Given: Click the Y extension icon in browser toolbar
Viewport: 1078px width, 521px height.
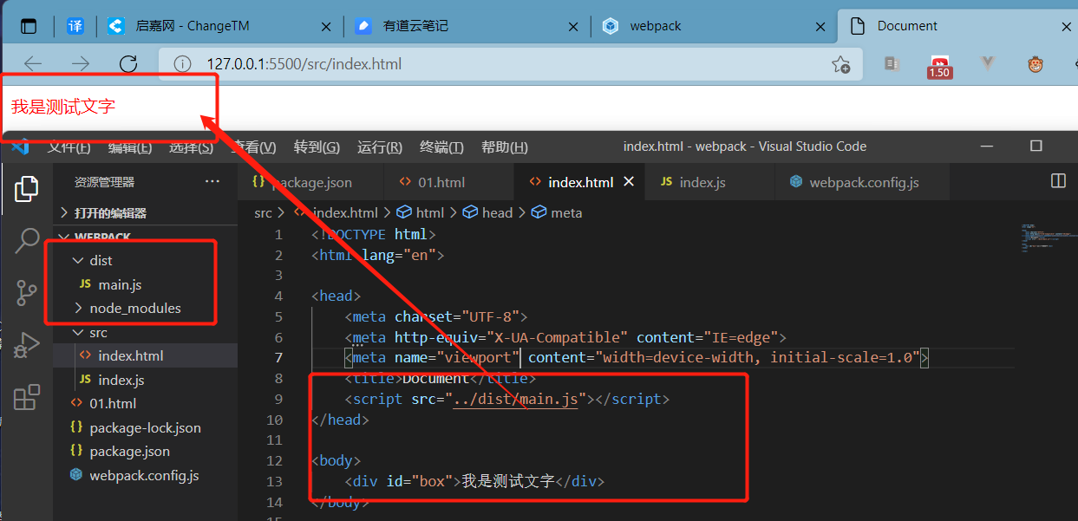Looking at the screenshot, I should pyautogui.click(x=987, y=63).
